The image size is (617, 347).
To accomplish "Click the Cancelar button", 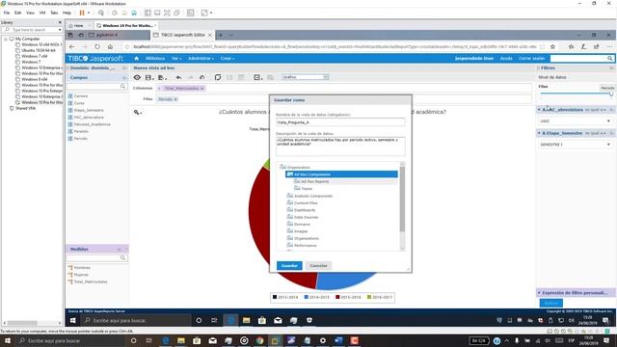I will point(318,266).
